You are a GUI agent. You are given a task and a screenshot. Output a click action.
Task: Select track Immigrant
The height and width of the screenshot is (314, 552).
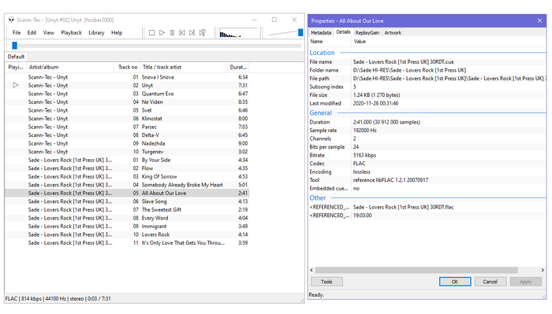[x=127, y=227]
